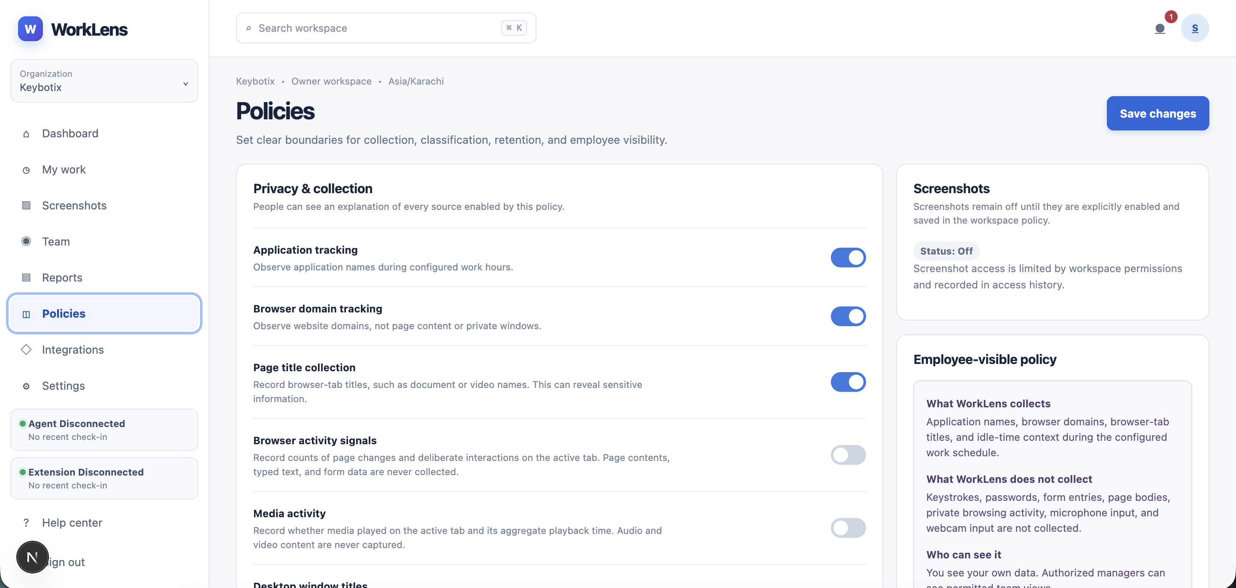Click the What WorkLens collects heading
This screenshot has width=1236, height=588.
pos(988,404)
